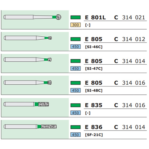Click the green swatch next to E 835
149x149 pixels.
(x=75, y=105)
